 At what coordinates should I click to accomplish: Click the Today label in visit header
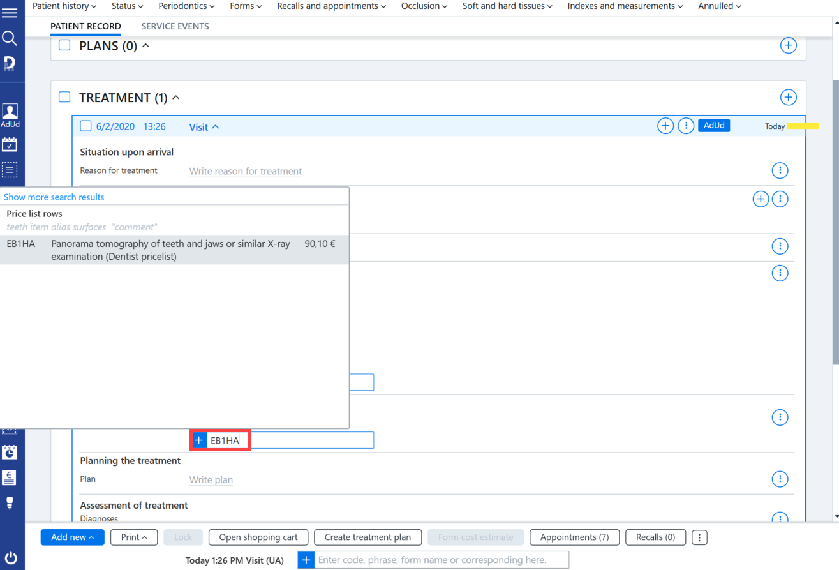tap(775, 126)
